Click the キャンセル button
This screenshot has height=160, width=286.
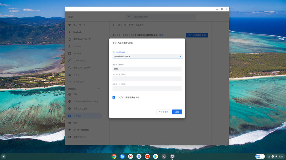tap(163, 112)
